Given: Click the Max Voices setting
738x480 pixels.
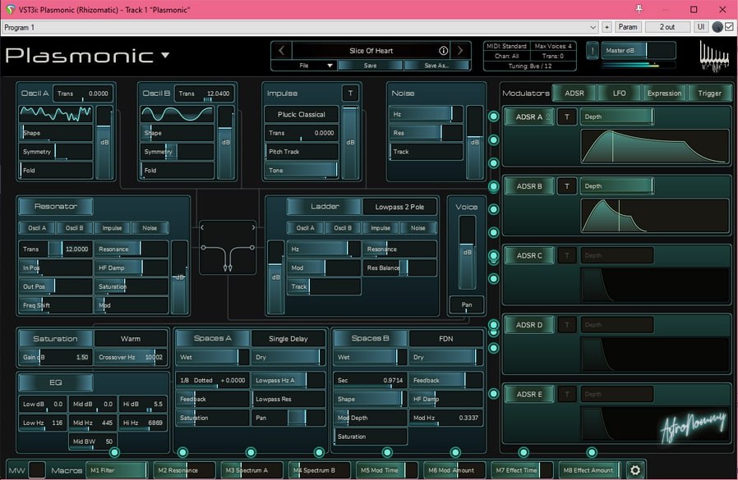Looking at the screenshot, I should 553,46.
